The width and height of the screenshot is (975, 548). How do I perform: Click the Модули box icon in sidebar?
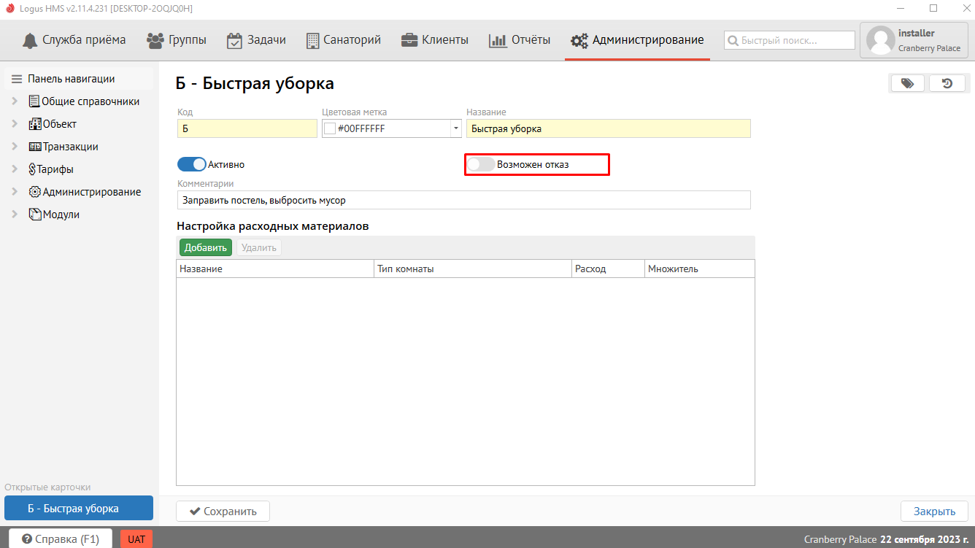[x=34, y=215]
